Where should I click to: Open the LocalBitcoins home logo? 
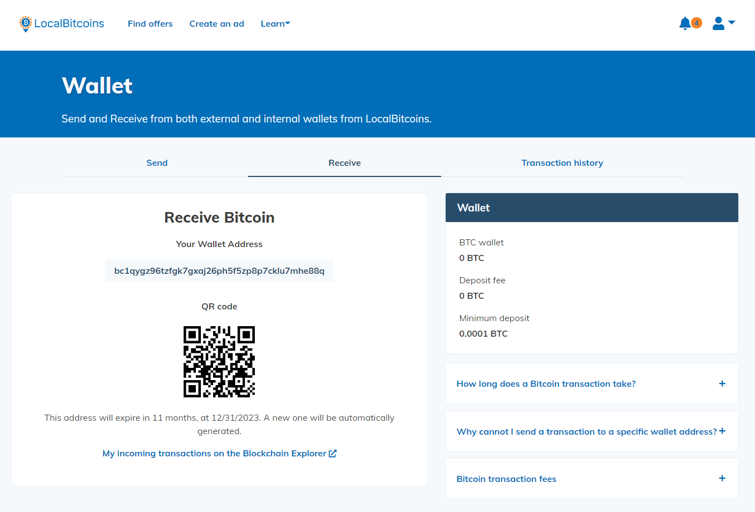tap(62, 23)
